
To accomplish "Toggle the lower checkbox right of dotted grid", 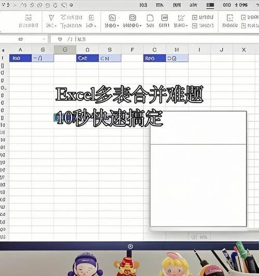I will (195, 26).
